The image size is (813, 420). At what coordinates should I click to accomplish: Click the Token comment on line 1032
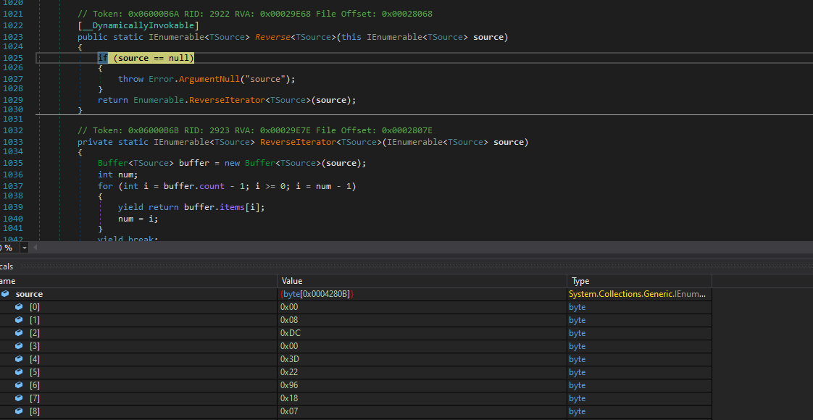point(255,130)
